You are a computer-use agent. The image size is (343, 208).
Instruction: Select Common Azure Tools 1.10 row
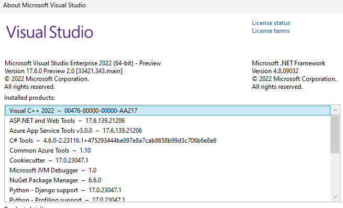click(168, 151)
